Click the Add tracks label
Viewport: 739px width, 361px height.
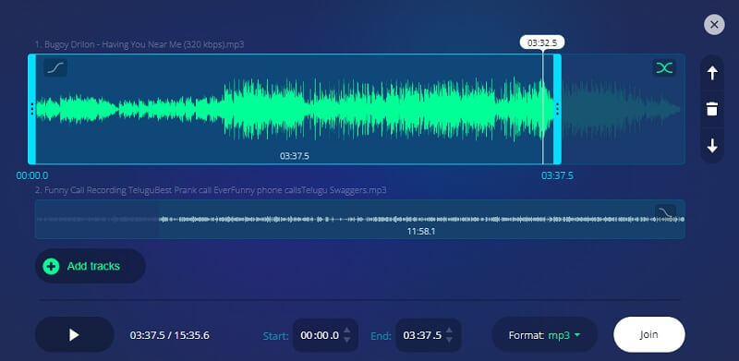[93, 266]
